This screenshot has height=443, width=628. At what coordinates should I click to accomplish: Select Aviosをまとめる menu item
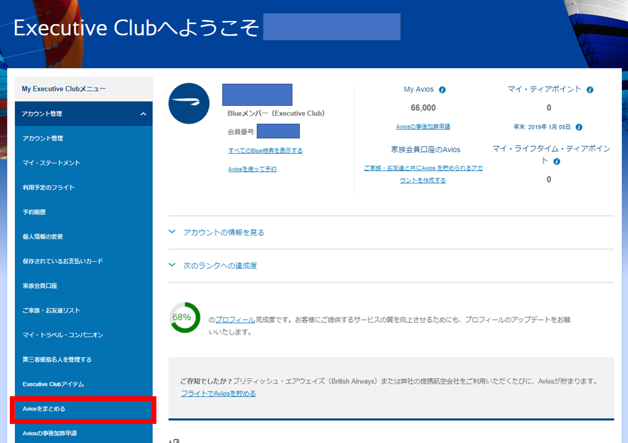coord(84,409)
